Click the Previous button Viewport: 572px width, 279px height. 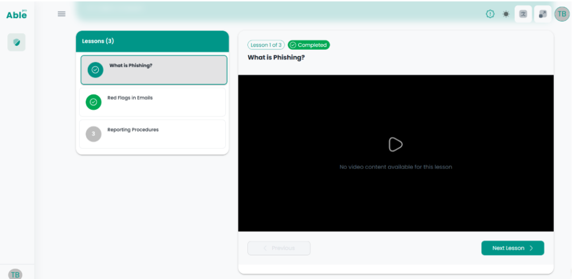(279, 248)
